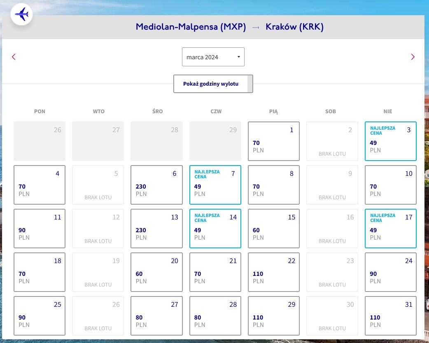Click Kraków (KRK) destination label
The height and width of the screenshot is (343, 429).
(x=294, y=27)
